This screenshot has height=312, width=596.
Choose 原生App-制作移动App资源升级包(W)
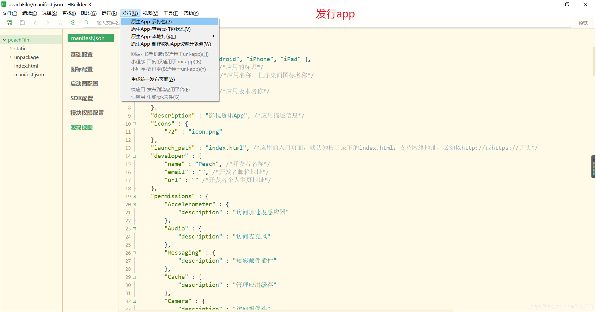click(169, 44)
